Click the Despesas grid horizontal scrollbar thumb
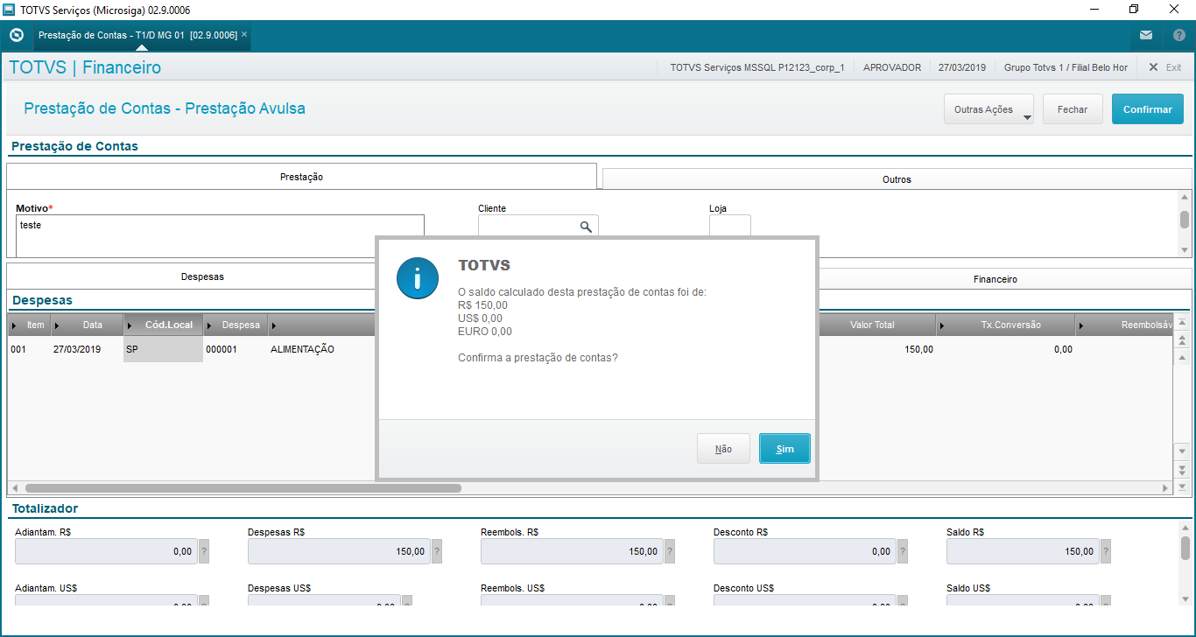 pyautogui.click(x=243, y=488)
